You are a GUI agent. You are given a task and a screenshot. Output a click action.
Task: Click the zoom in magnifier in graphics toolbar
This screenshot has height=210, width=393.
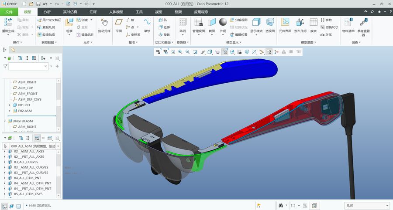180,52
